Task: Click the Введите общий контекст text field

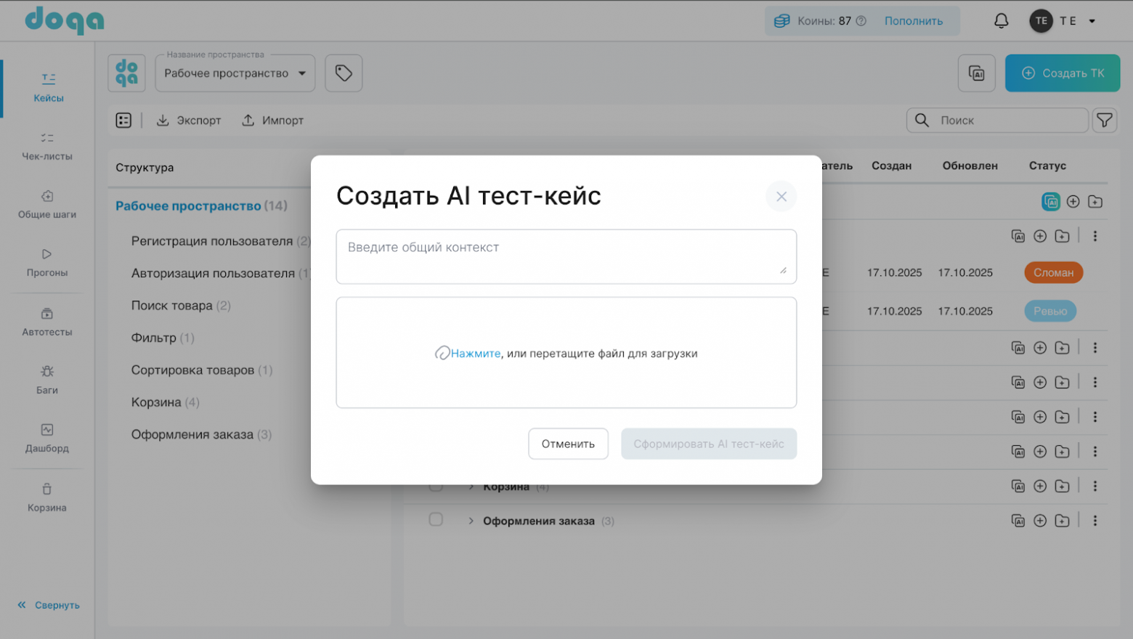Action: tap(566, 256)
